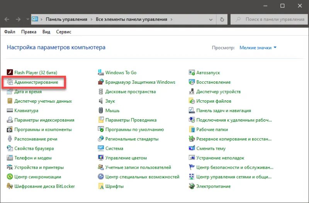This screenshot has height=203, width=309.
Task: Expand chevron after Панель управления breadcrumb
Action: point(92,20)
